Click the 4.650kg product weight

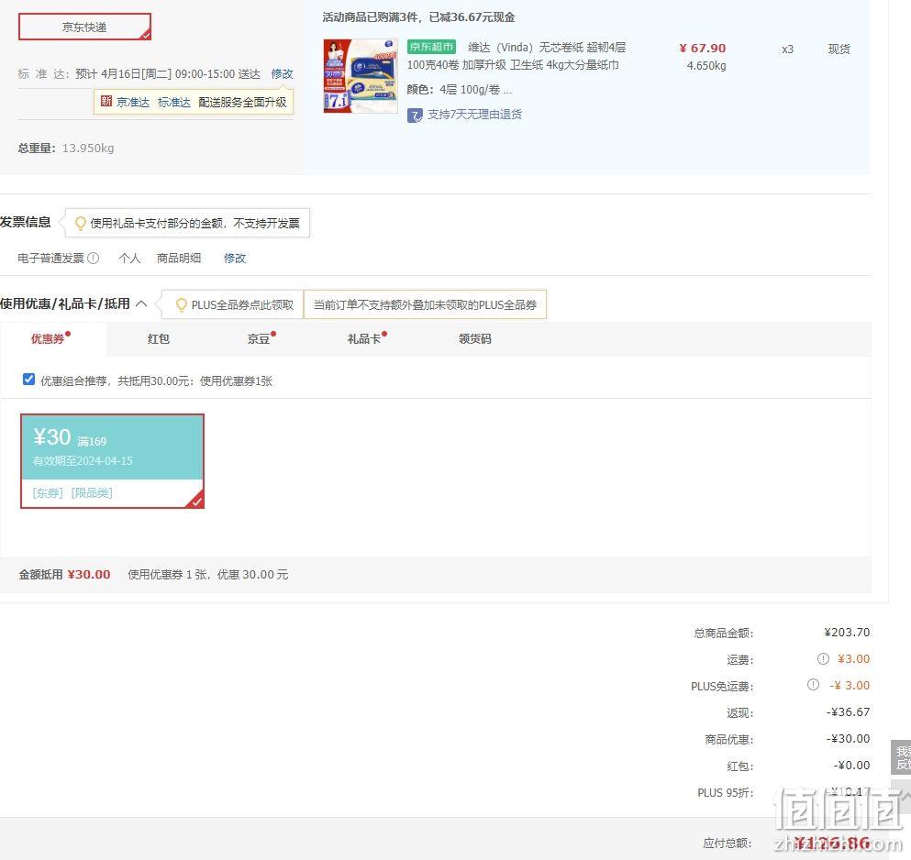[x=706, y=66]
